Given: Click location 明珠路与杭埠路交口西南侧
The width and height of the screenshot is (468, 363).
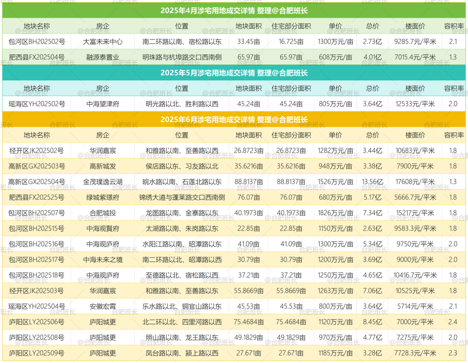Looking at the screenshot, I should coord(182,57).
